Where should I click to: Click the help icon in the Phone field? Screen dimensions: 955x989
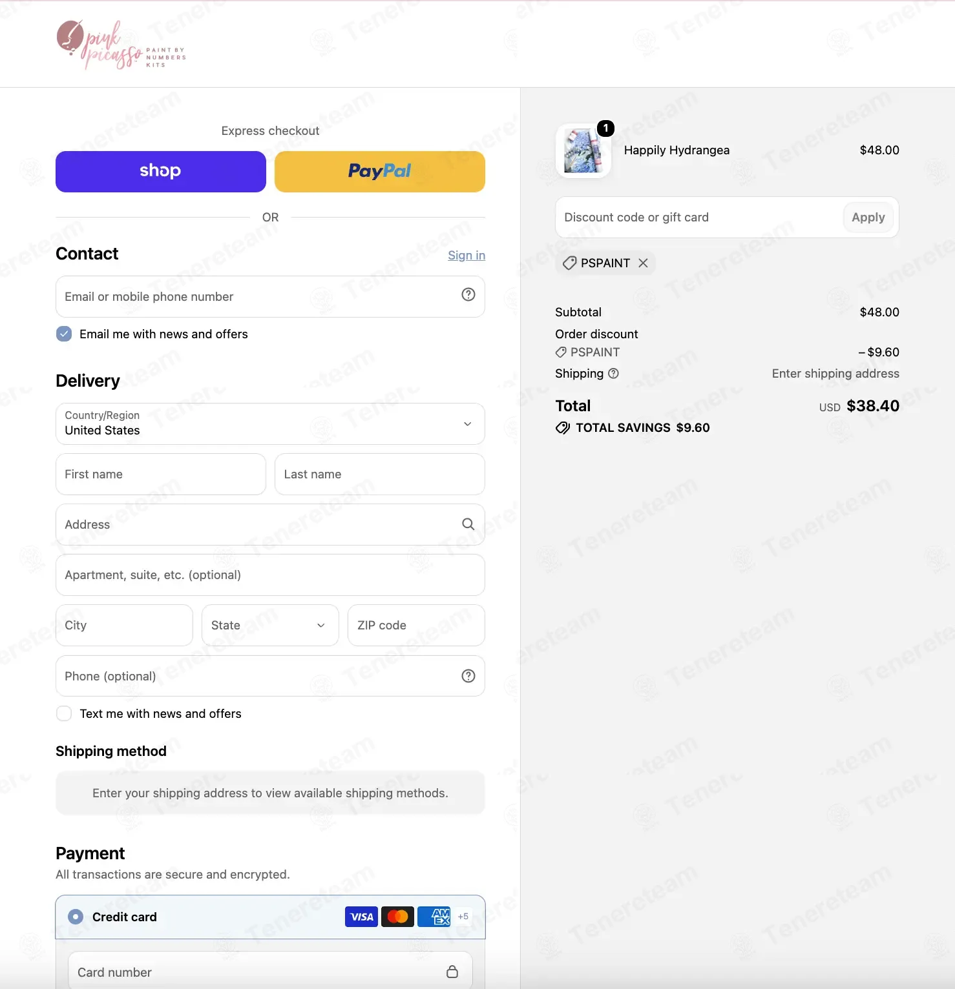468,676
